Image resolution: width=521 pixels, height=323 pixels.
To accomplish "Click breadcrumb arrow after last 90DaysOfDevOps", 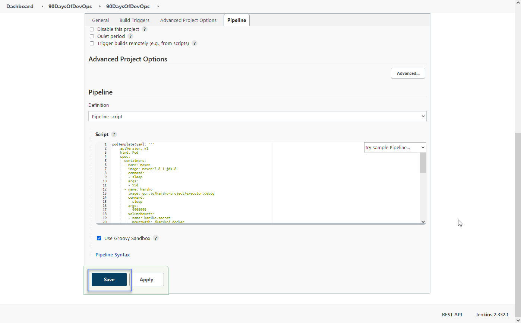I will (x=158, y=7).
